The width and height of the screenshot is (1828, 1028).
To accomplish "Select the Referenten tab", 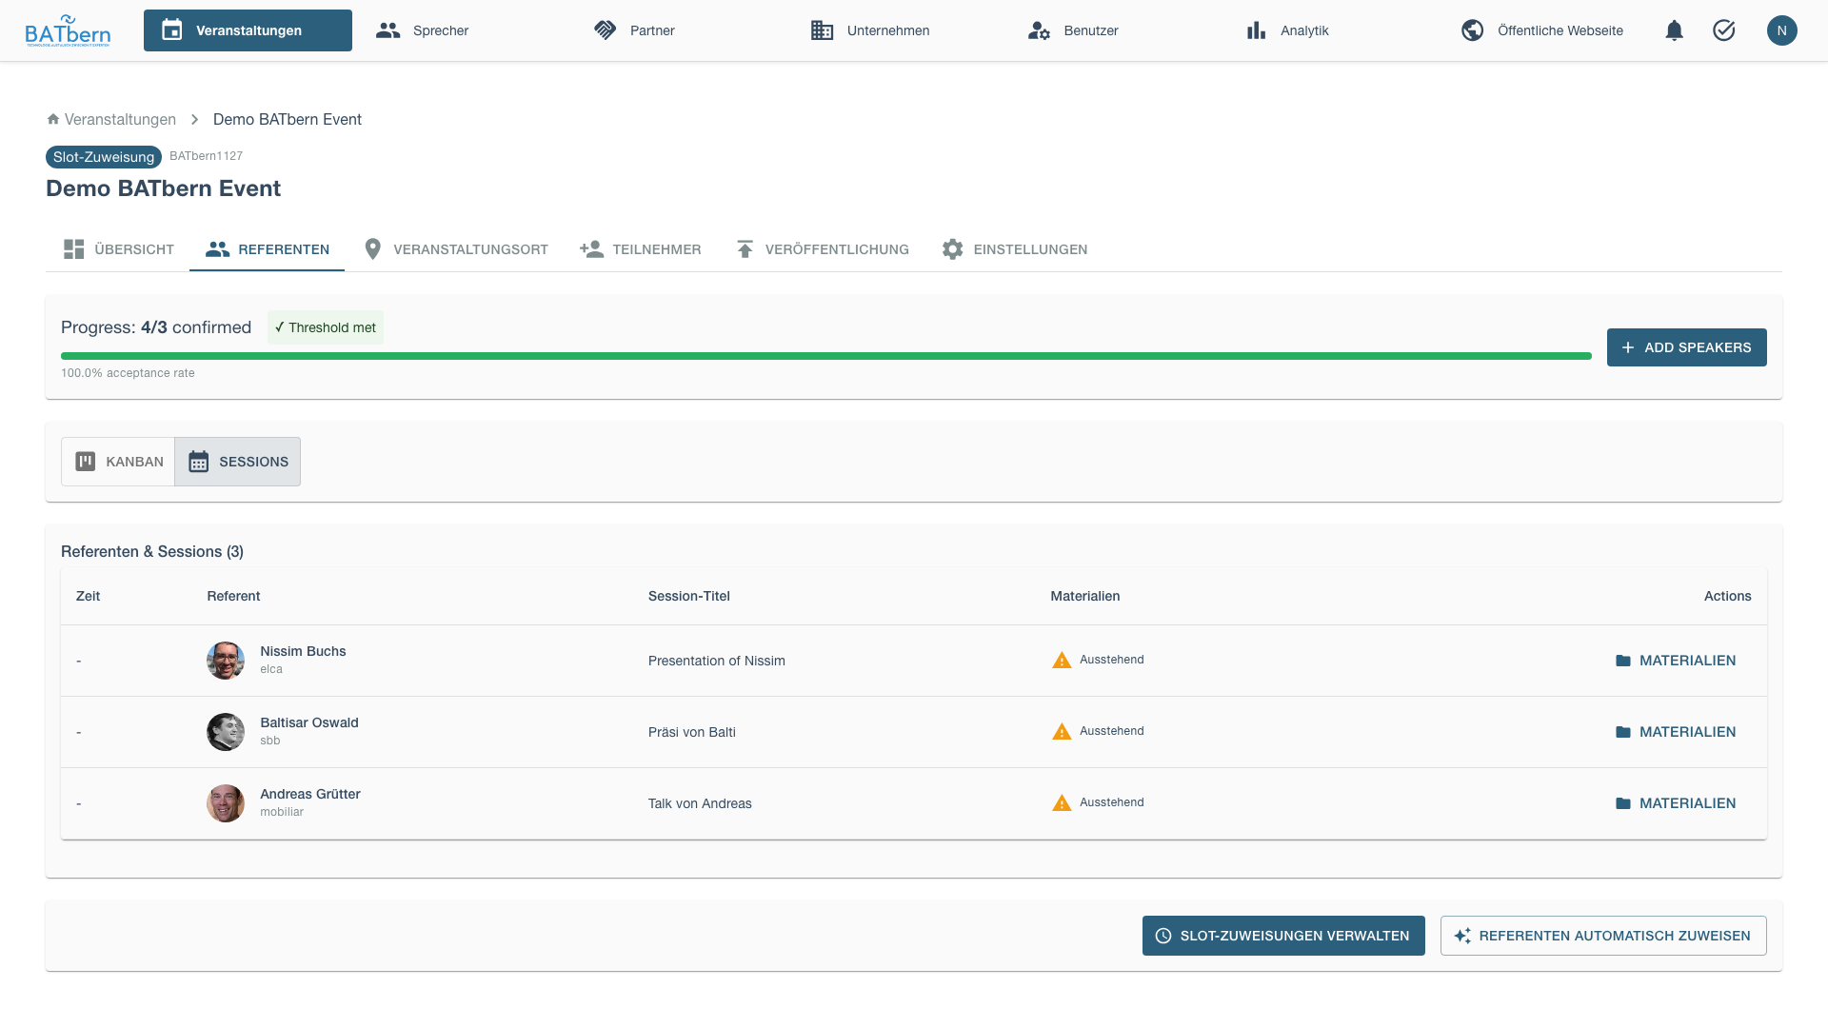I will [268, 249].
